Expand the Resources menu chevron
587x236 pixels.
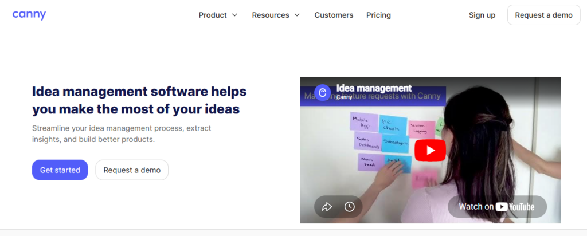(297, 15)
